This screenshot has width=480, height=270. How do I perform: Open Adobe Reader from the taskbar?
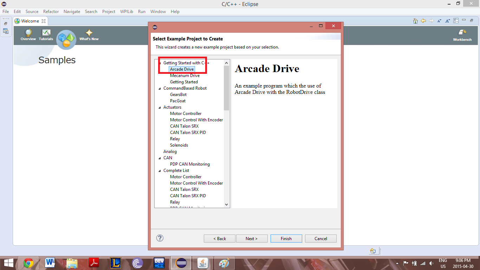(94, 263)
